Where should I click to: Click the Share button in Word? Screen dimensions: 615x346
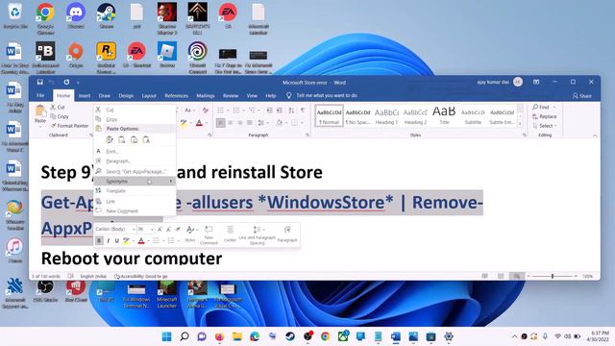click(582, 96)
